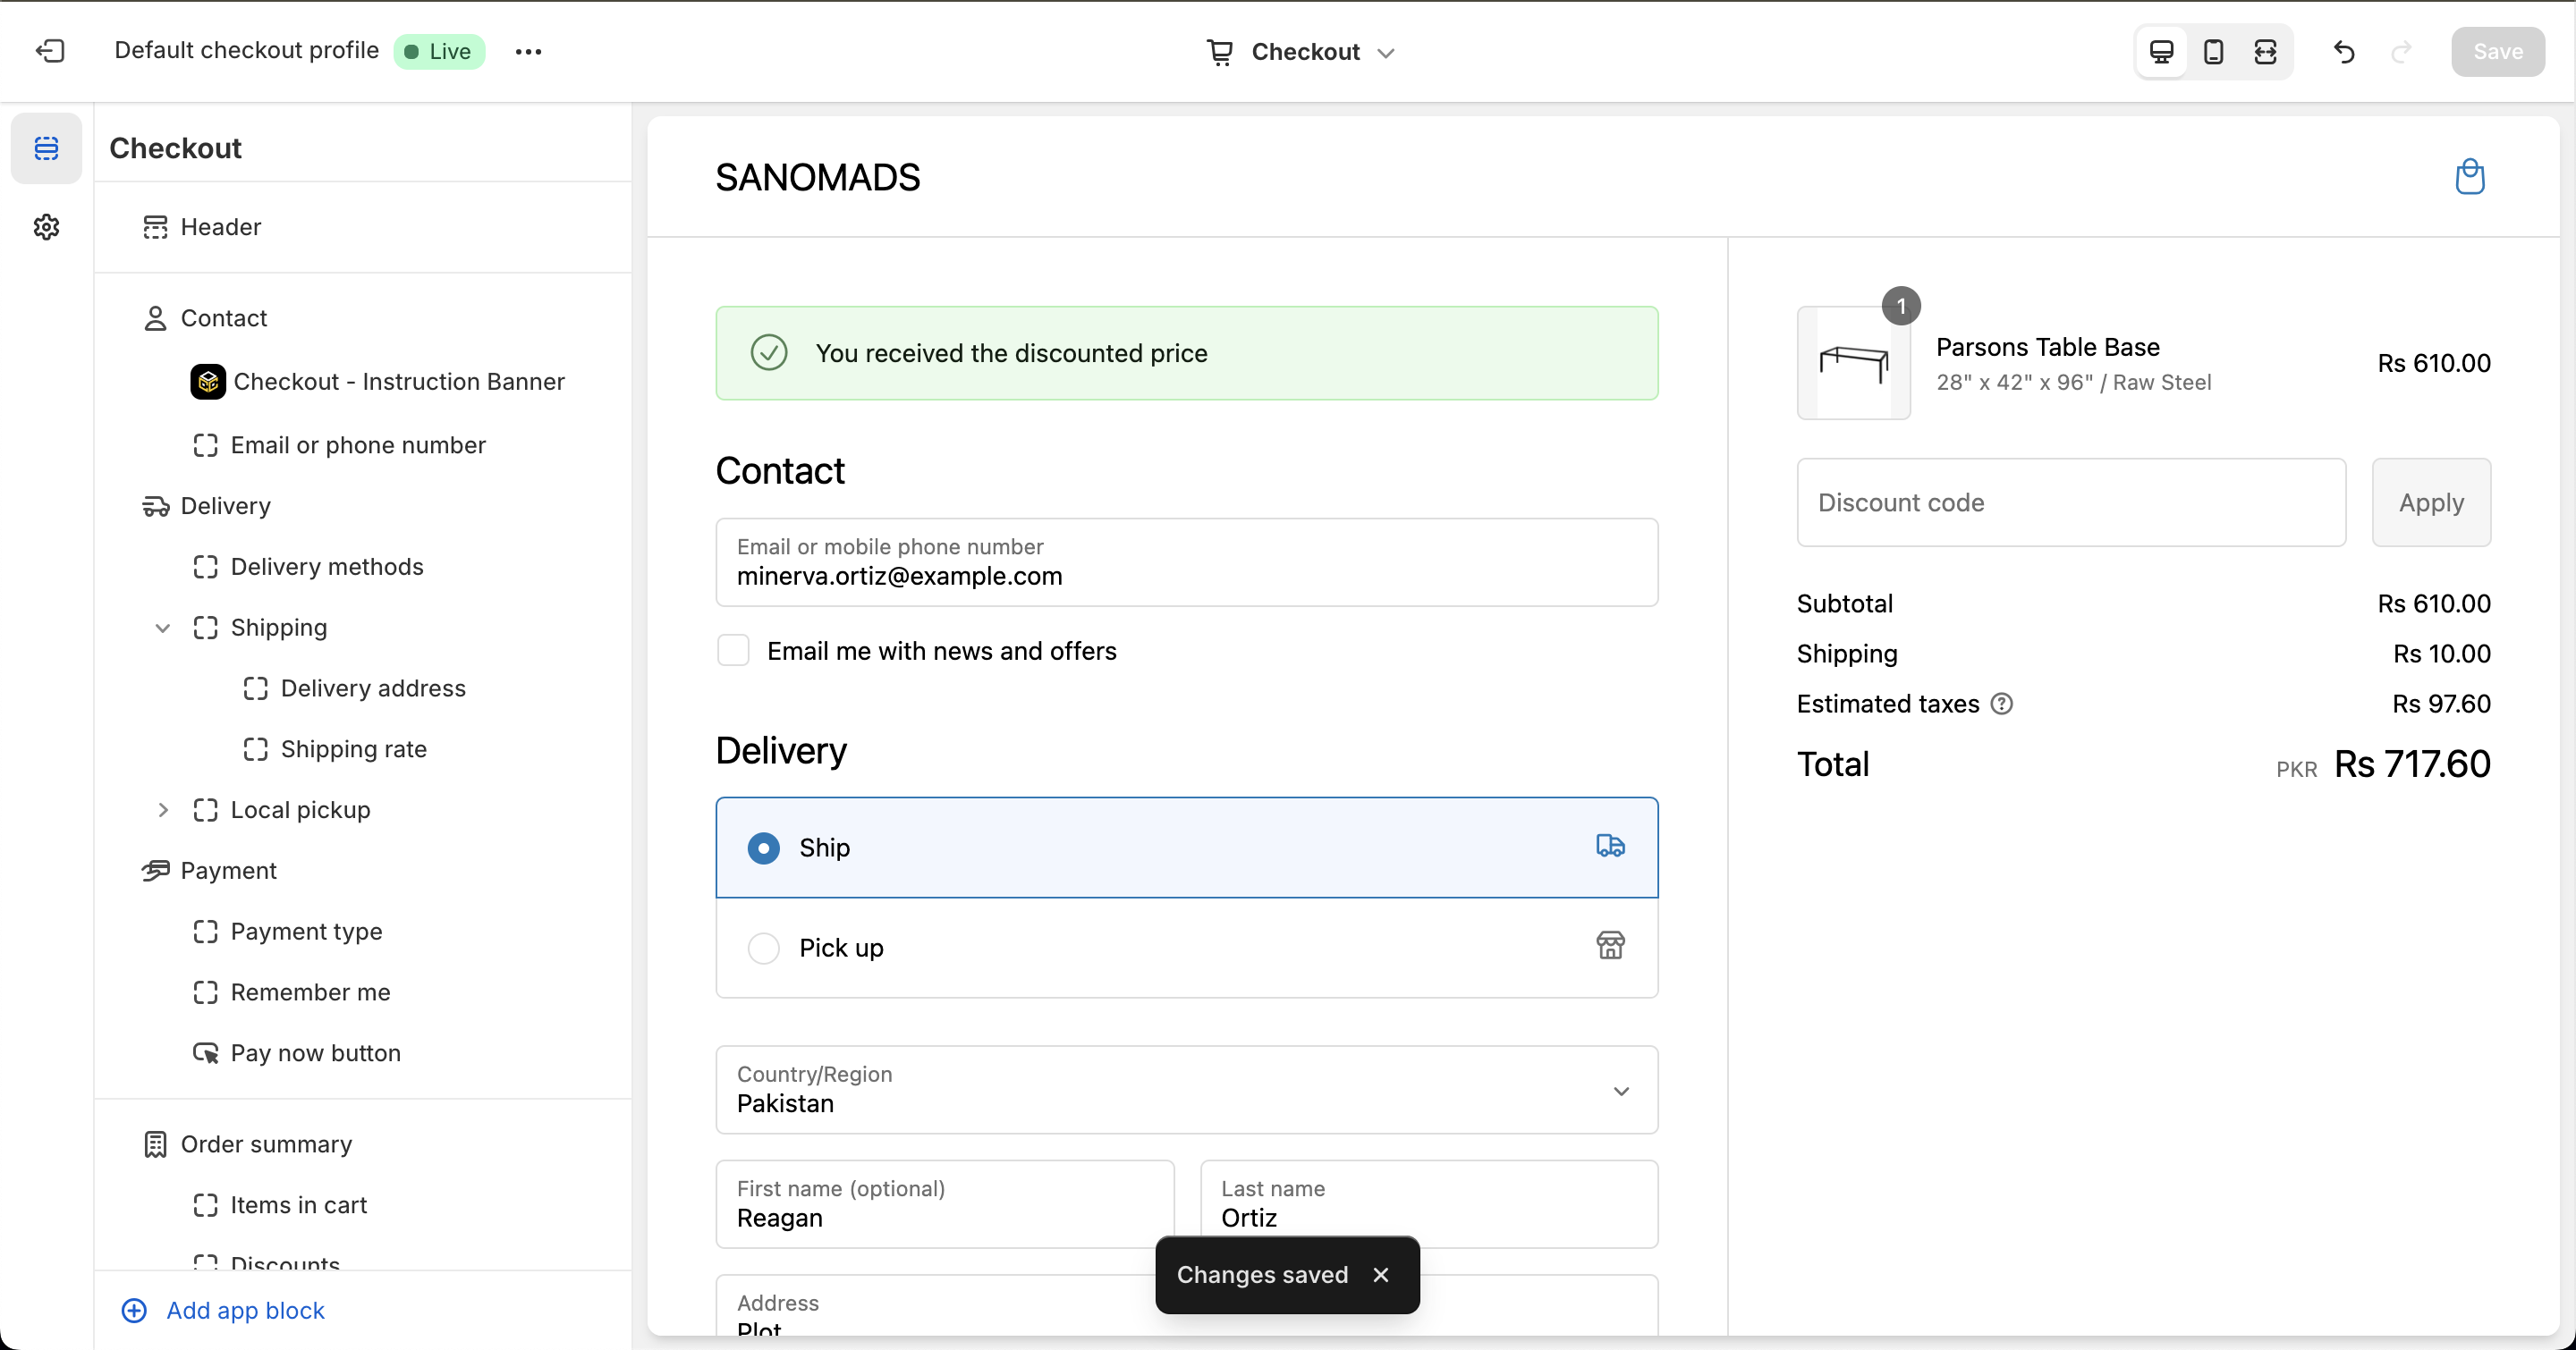The height and width of the screenshot is (1350, 2576).
Task: Click the discount success checkmark icon
Action: (769, 353)
